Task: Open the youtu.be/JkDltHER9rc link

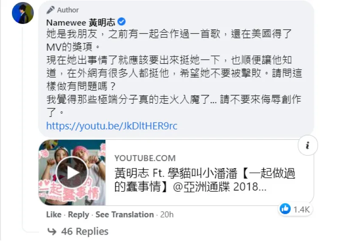Action: pyautogui.click(x=112, y=126)
